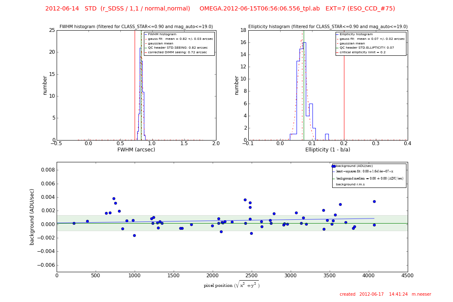This screenshot has height=302, width=453.
Task: Click the pixel position x-axis label
Action: pyautogui.click(x=232, y=285)
